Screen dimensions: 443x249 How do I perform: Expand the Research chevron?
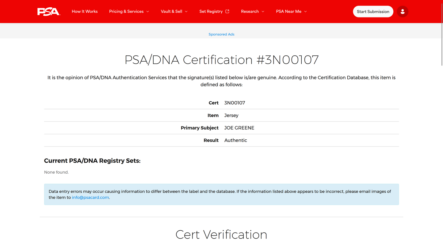coord(263,12)
